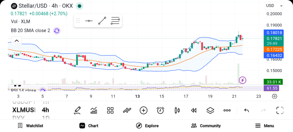293x132 pixels.
Task: Tap the green market status dot
Action: click(x=80, y=6)
